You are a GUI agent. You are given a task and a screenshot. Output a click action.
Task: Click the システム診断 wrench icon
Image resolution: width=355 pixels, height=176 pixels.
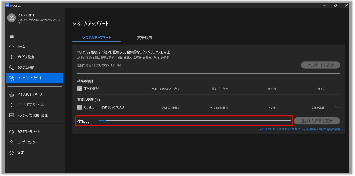pos(11,68)
